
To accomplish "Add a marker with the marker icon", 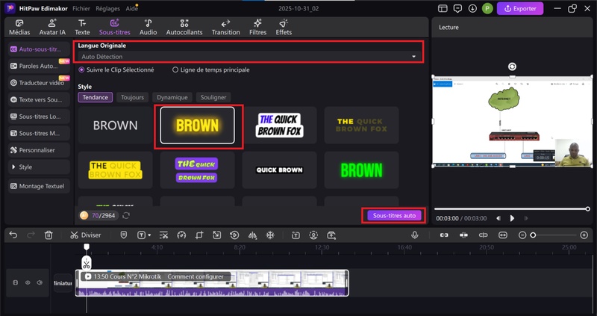I will (x=124, y=235).
